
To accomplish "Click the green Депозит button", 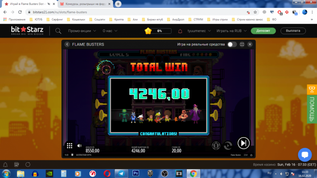I will (263, 31).
